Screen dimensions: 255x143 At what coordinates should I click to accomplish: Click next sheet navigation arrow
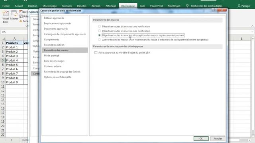[x=12, y=140]
